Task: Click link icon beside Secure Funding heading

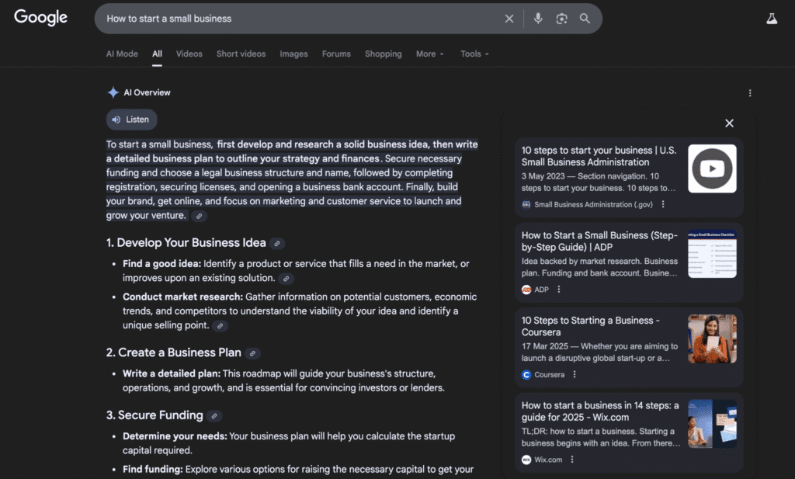Action: 214,416
